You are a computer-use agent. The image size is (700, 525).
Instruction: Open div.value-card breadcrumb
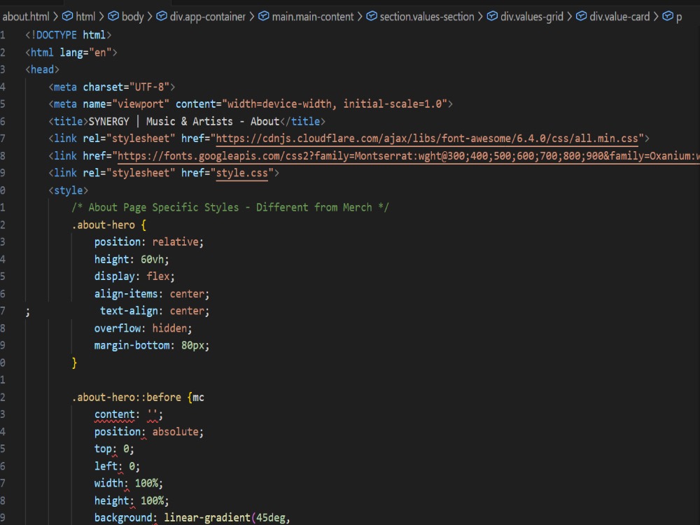619,17
